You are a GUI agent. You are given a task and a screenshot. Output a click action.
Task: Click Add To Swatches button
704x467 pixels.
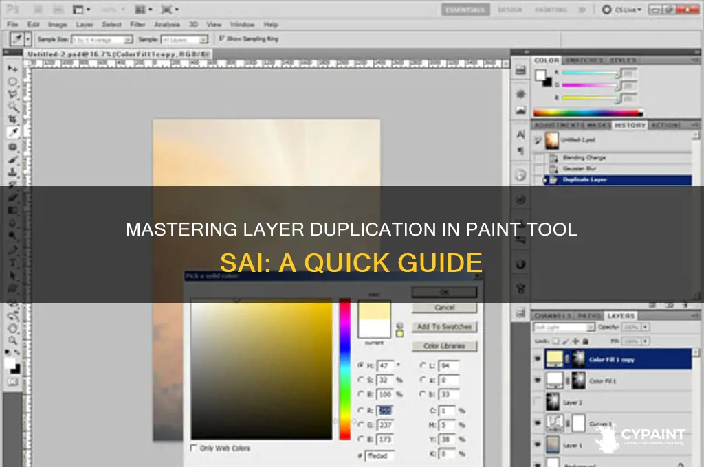coord(445,327)
